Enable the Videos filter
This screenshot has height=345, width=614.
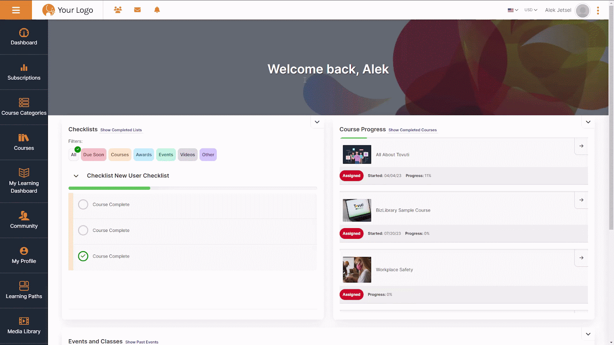pyautogui.click(x=187, y=154)
